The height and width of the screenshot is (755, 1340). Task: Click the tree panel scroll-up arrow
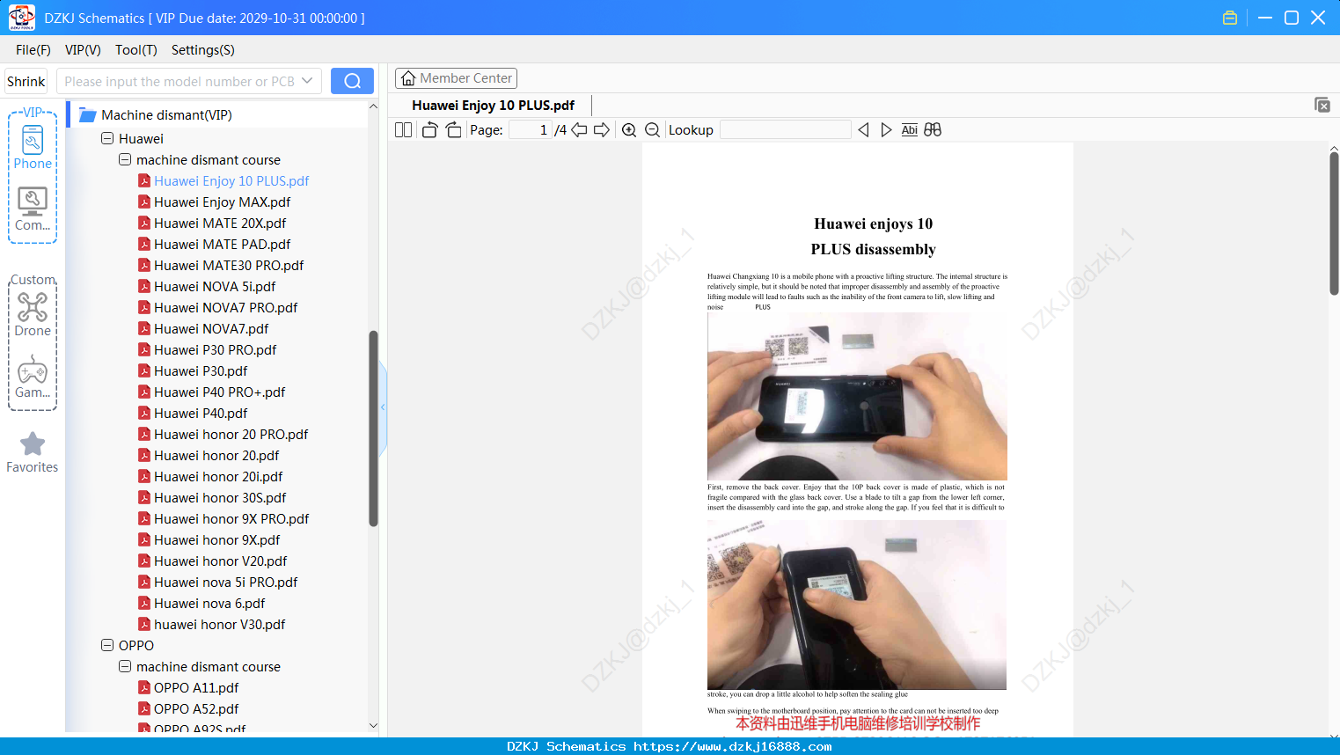coord(373,106)
